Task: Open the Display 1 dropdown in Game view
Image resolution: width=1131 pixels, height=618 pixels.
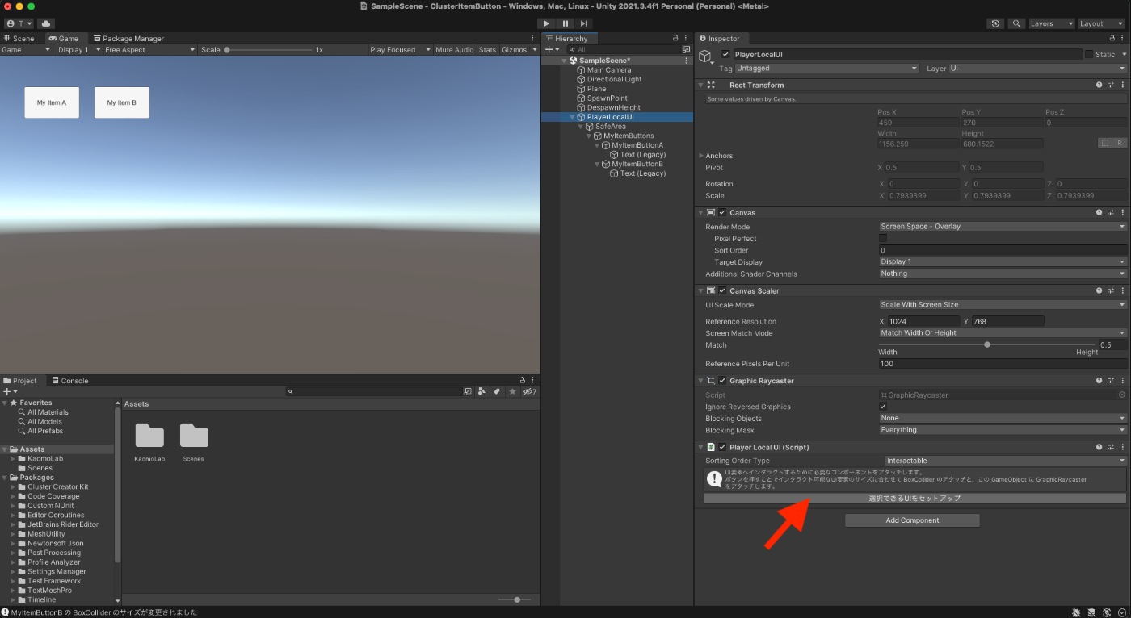Action: click(x=77, y=49)
